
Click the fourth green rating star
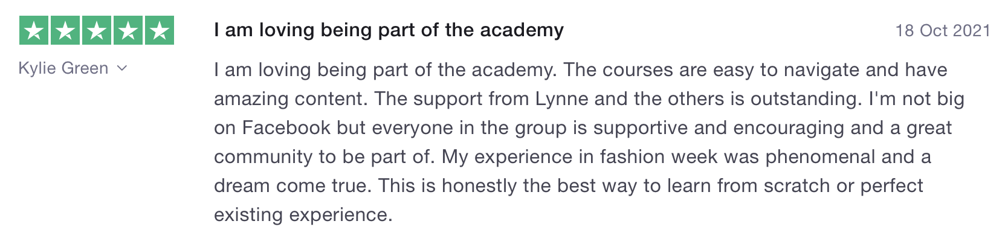click(128, 30)
